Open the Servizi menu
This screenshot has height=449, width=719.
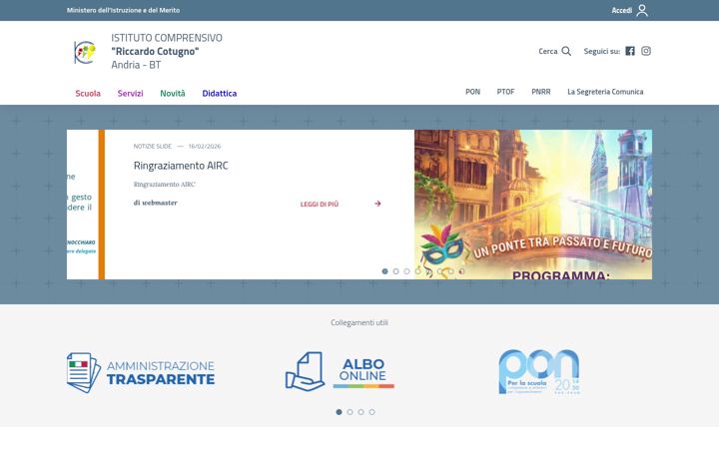130,93
